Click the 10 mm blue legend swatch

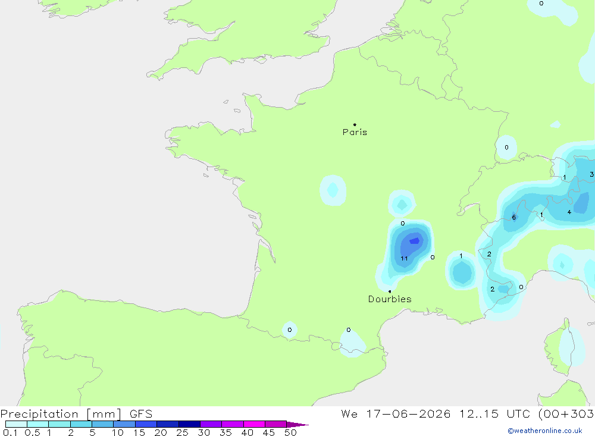(x=124, y=424)
